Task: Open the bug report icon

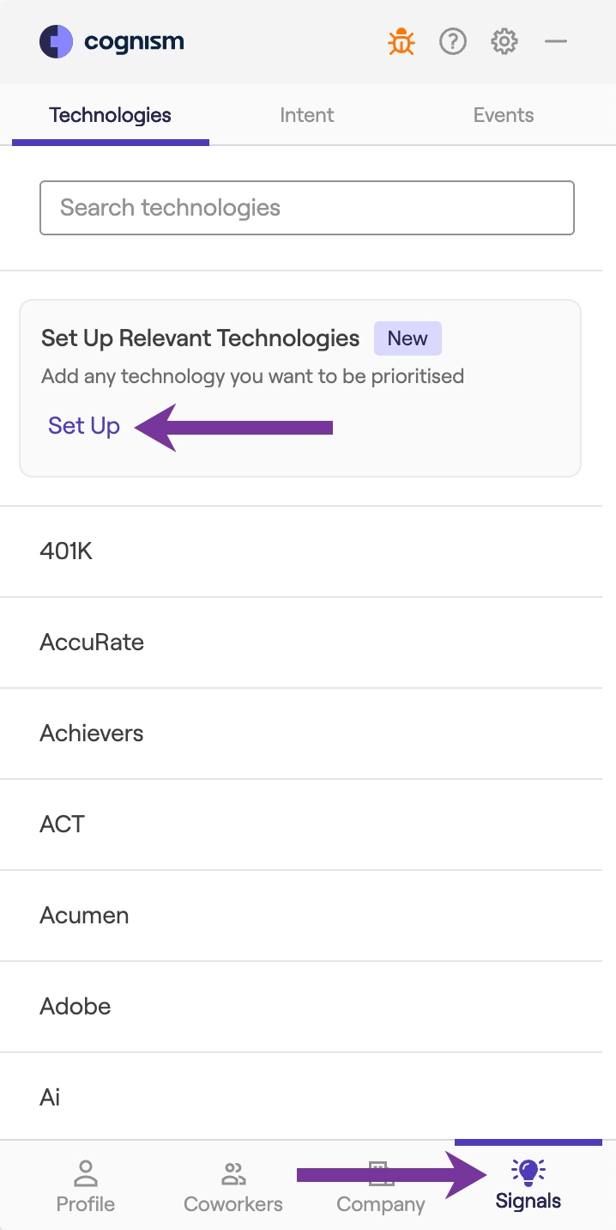Action: coord(401,40)
